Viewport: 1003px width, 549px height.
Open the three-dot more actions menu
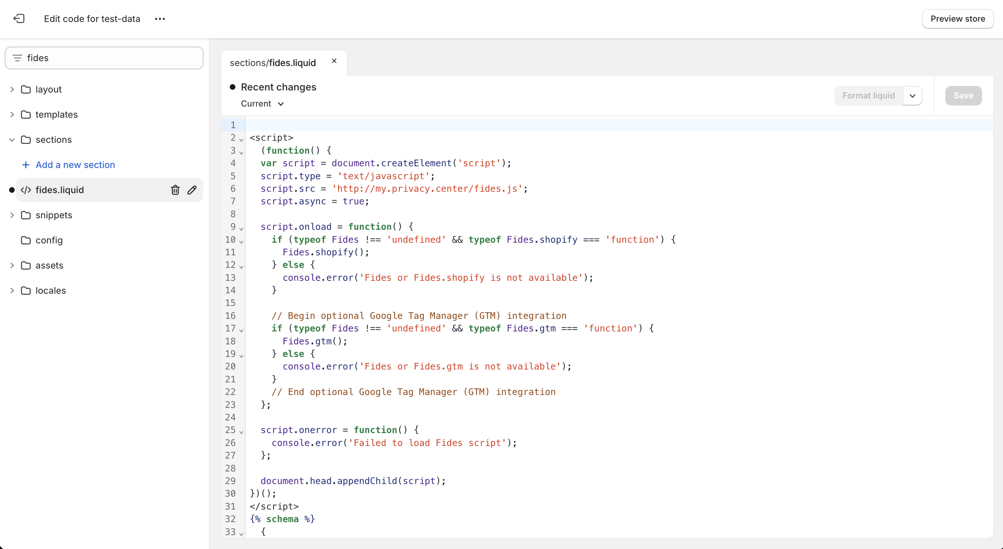(x=160, y=19)
